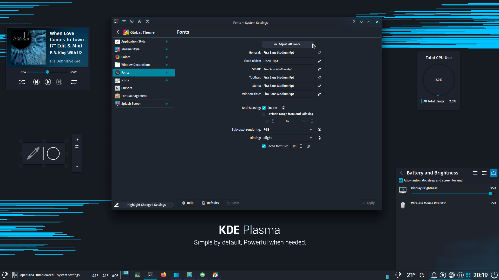Edit the Fixed width font pencil icon
This screenshot has height=280, width=499.
click(x=319, y=61)
